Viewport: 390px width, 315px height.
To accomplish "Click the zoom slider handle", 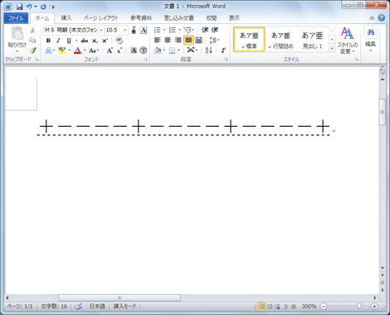I will (x=359, y=306).
